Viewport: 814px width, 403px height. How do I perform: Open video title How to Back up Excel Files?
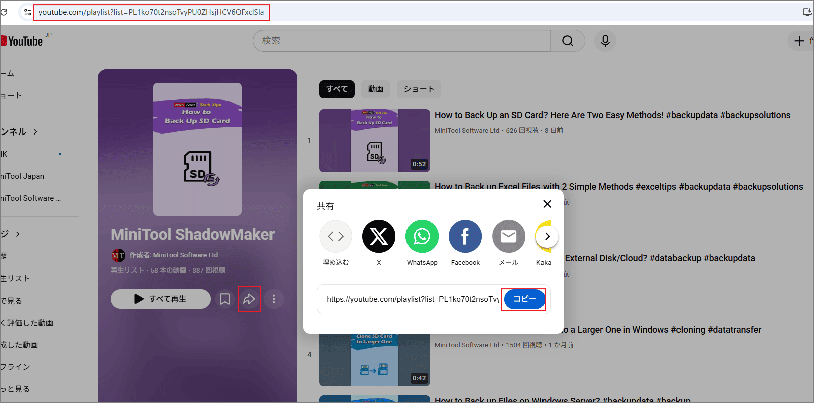[x=619, y=187]
